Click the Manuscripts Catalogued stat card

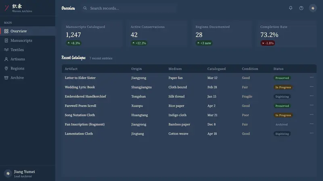click(92, 34)
